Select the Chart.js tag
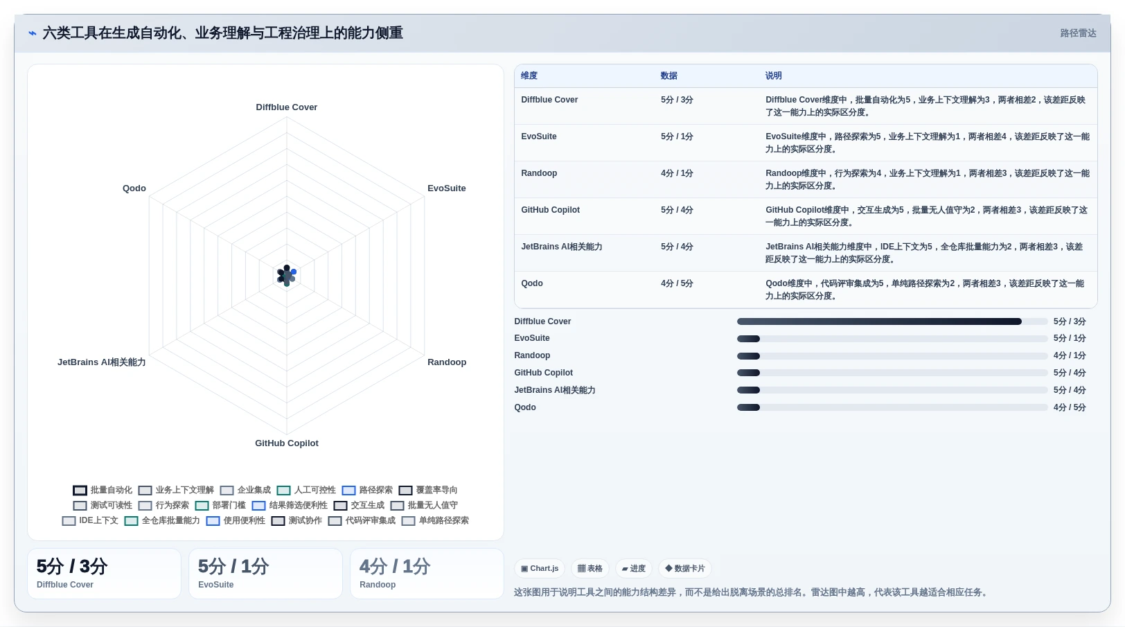 pos(540,568)
